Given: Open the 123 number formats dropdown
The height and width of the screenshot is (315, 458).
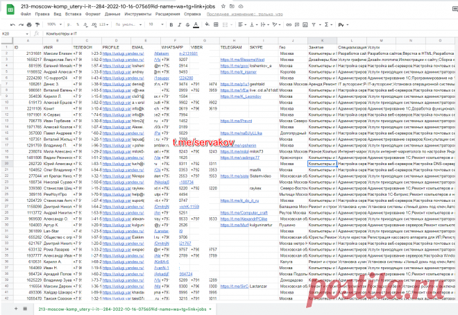Looking at the screenshot, I should click(103, 25).
